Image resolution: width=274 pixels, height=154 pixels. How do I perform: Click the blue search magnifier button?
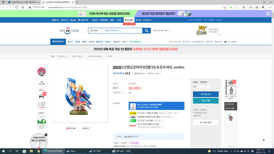tap(146, 31)
